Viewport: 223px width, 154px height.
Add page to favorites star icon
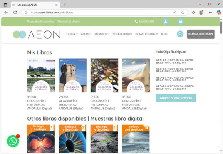(183, 13)
